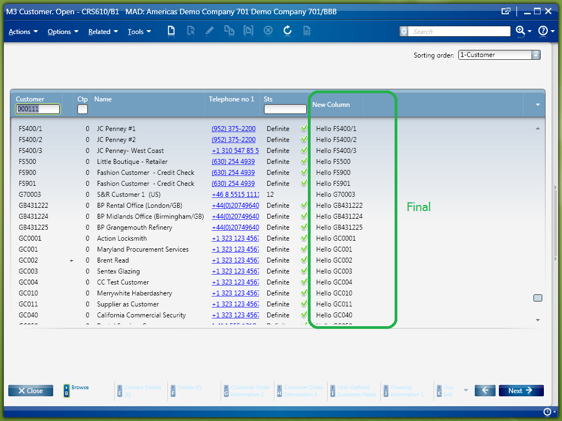562x421 pixels.
Task: Expand the more tabs arrow in bottom bar
Action: tap(466, 390)
